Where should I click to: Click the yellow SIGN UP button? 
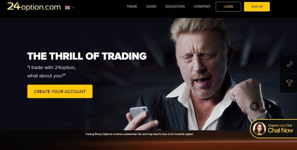click(x=257, y=7)
